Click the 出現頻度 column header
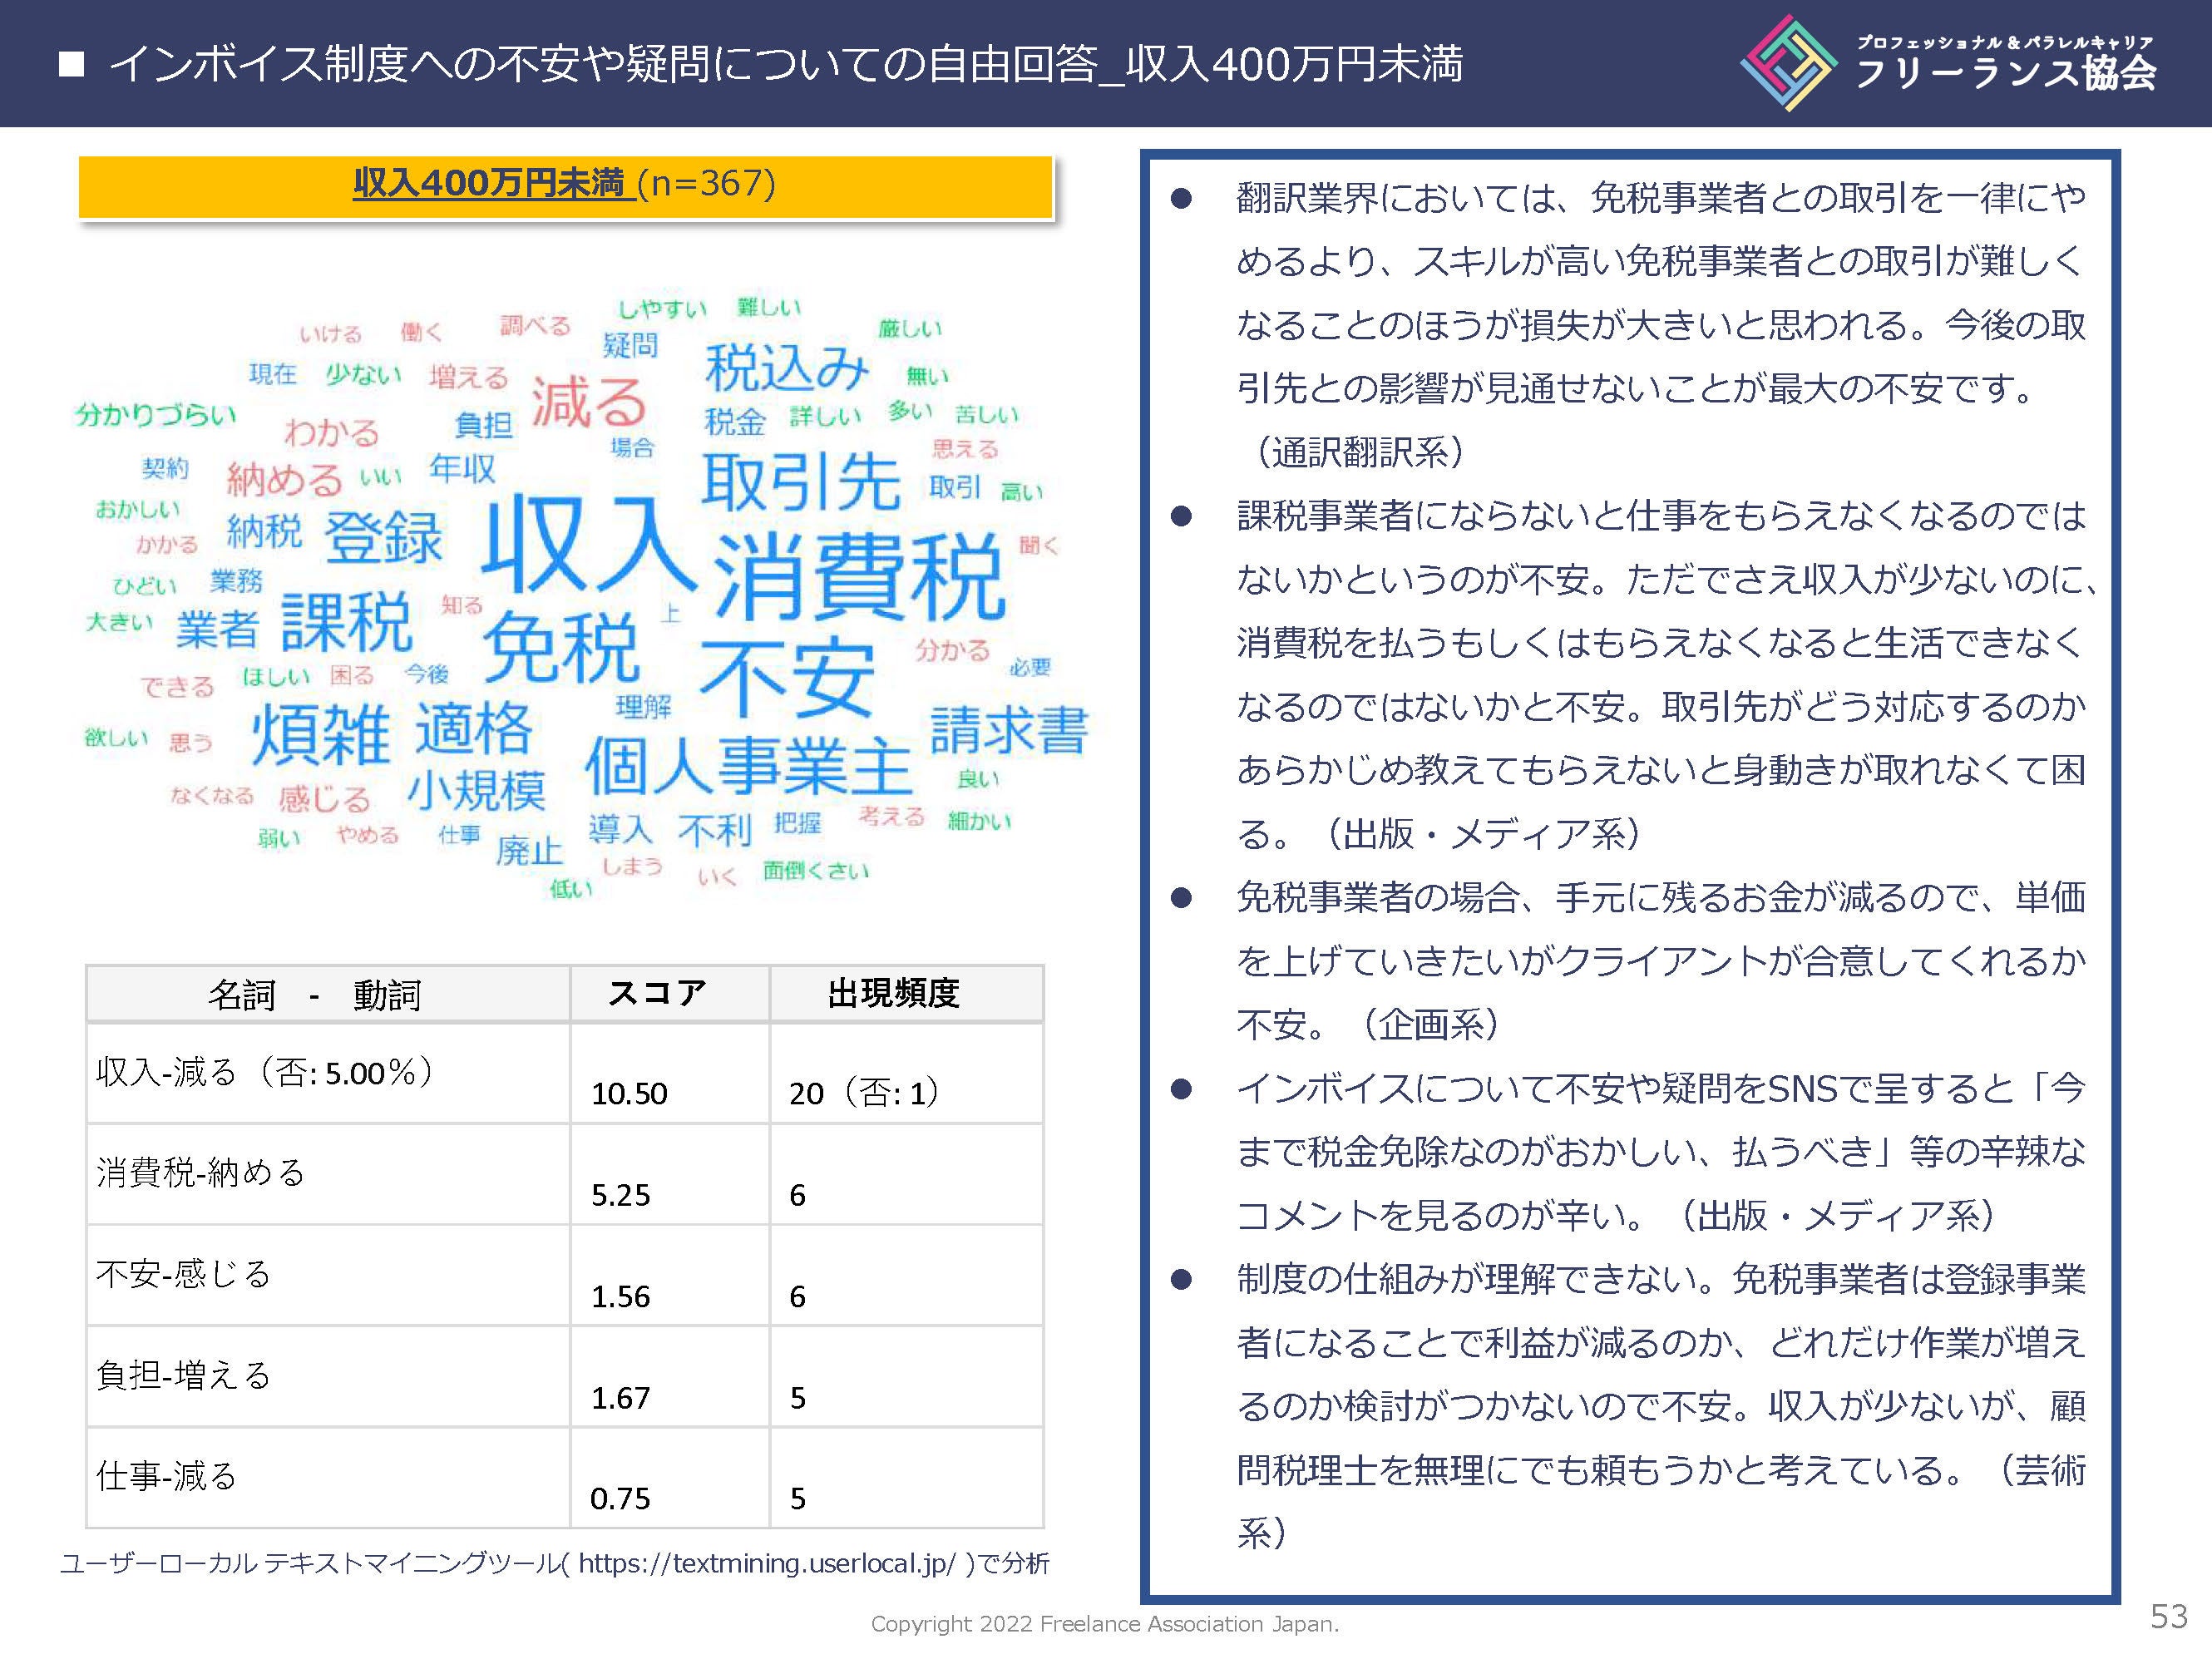The height and width of the screenshot is (1659, 2212). click(893, 993)
